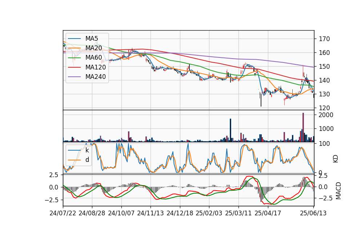349x251 pixels.
Task: Click the KD axis title
Action: [336, 159]
